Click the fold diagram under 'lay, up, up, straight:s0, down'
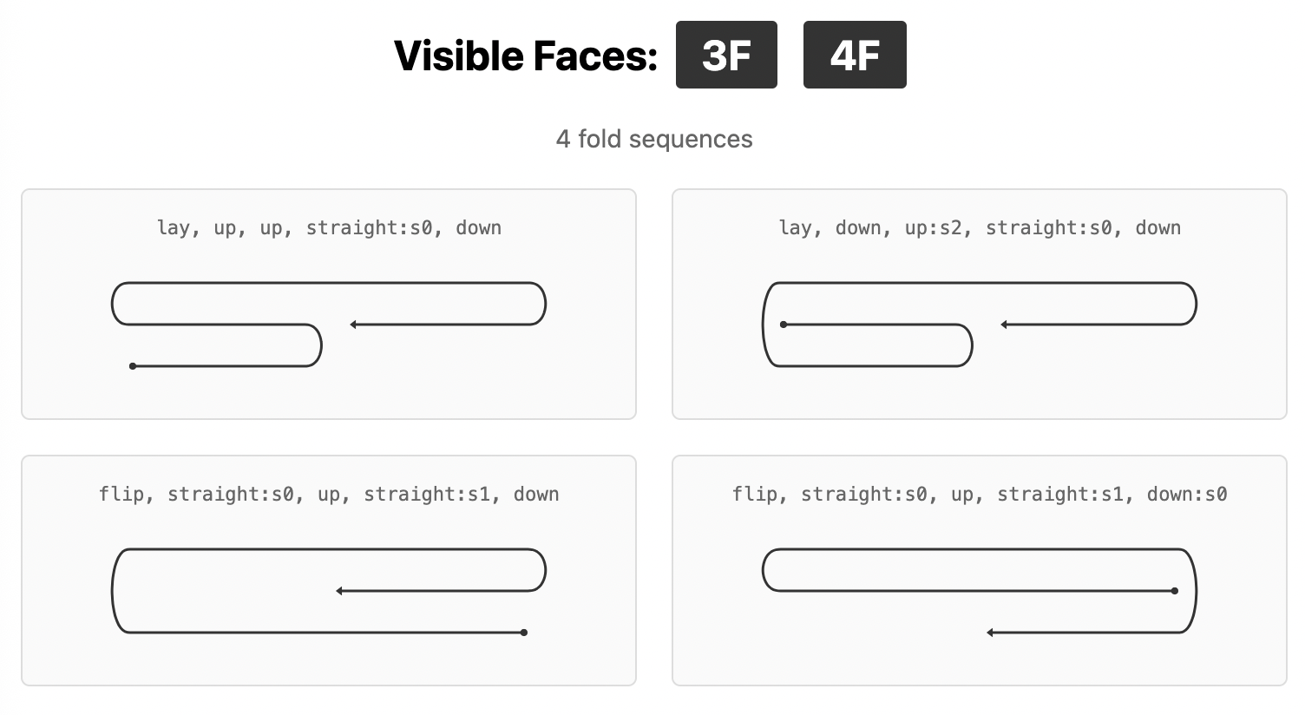 point(329,325)
